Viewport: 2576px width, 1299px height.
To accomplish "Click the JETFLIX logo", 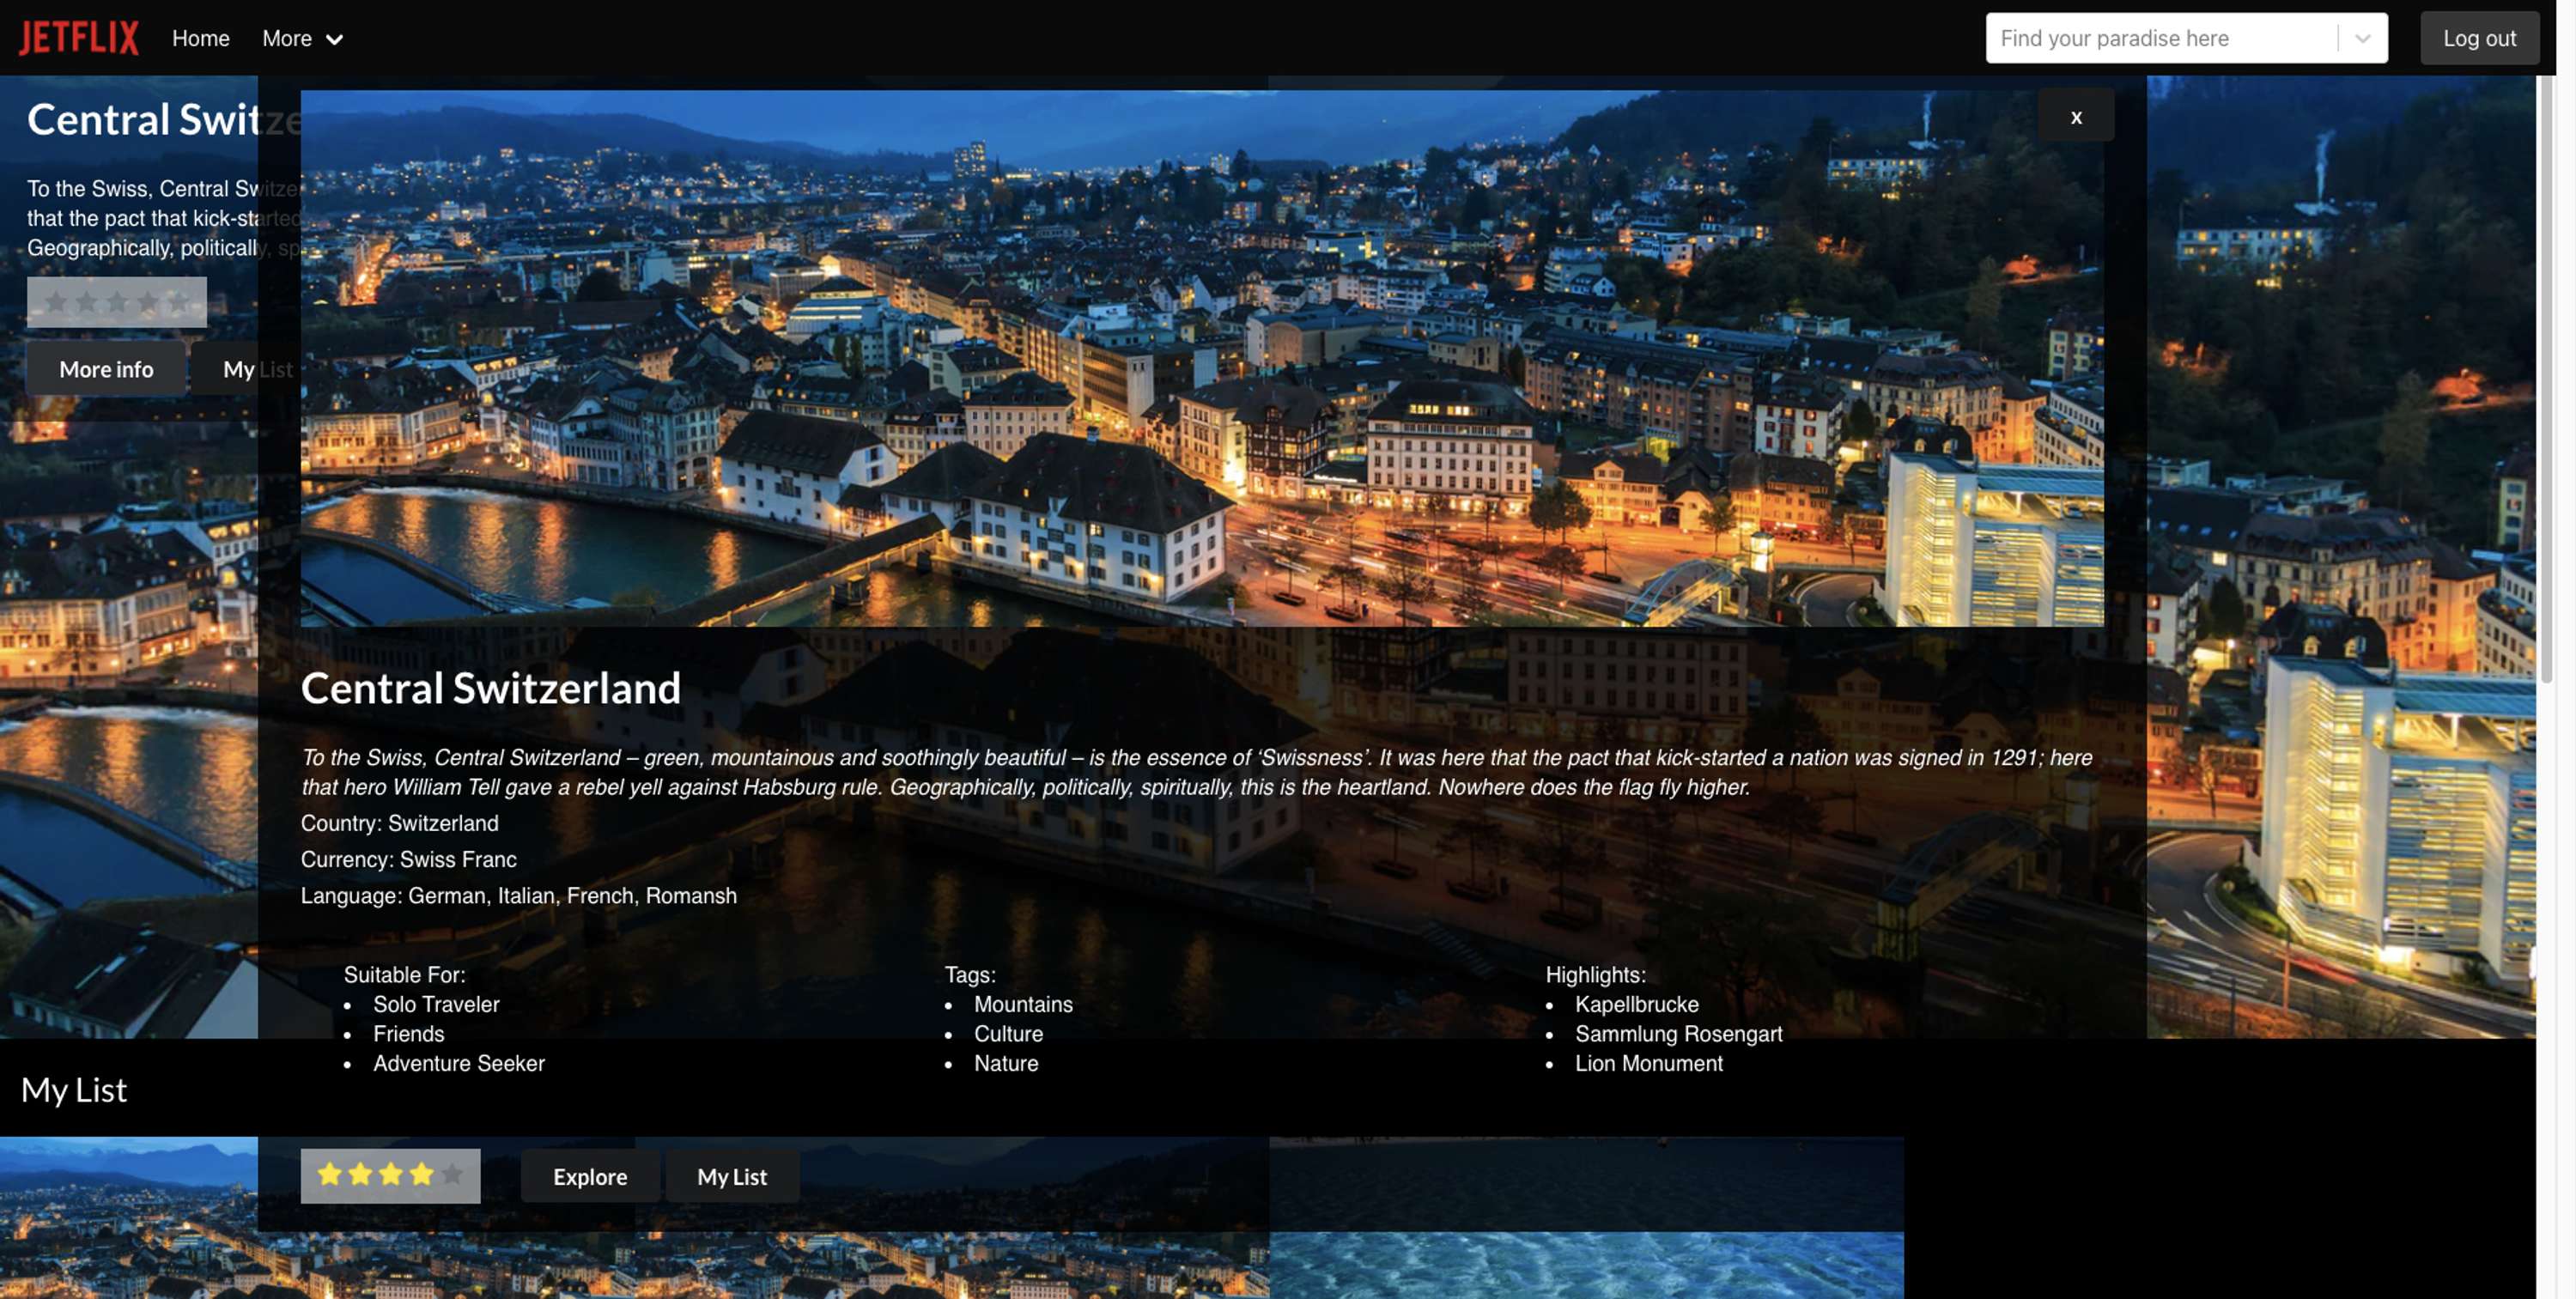I will (x=79, y=38).
